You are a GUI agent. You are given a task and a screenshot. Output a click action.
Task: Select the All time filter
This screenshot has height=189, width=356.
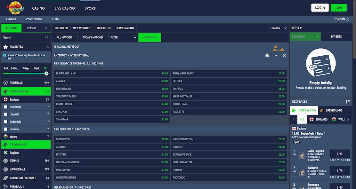(45, 68)
